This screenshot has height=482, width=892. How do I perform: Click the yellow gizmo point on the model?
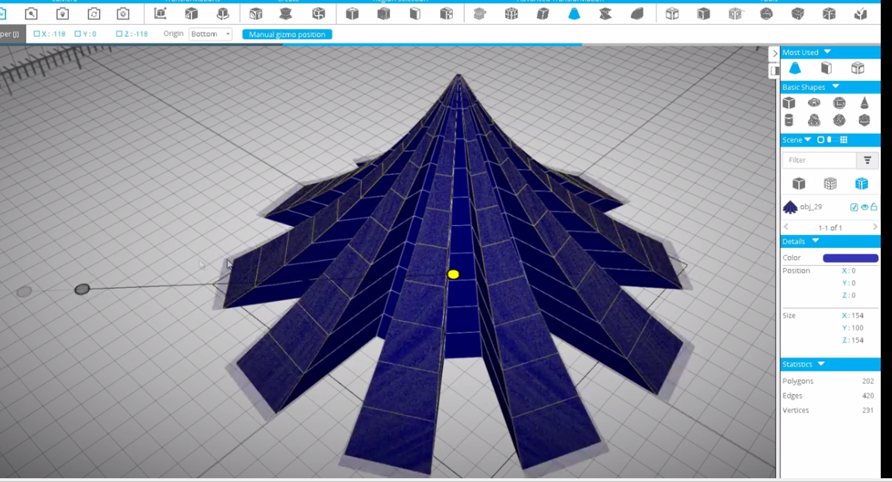tap(454, 274)
